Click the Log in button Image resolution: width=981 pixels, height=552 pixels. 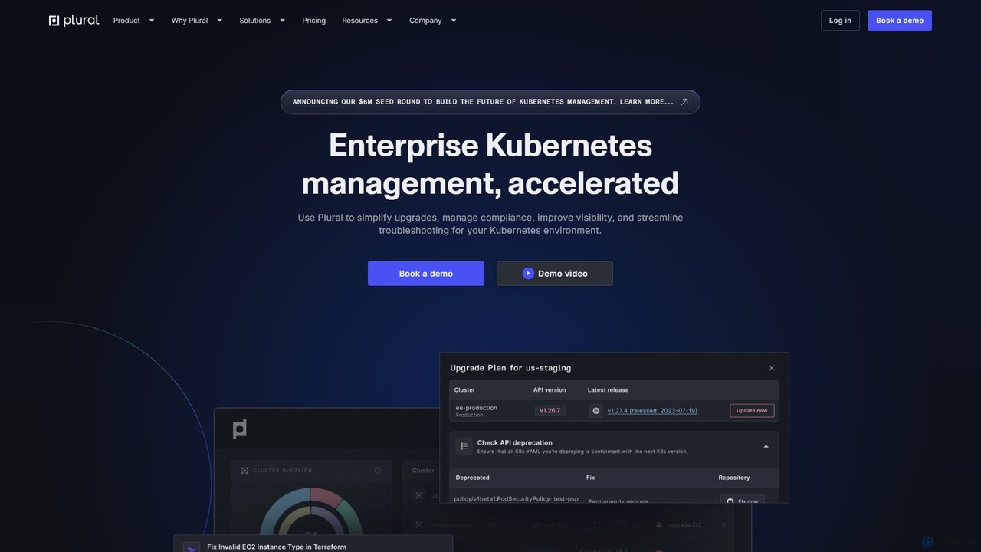pyautogui.click(x=840, y=21)
